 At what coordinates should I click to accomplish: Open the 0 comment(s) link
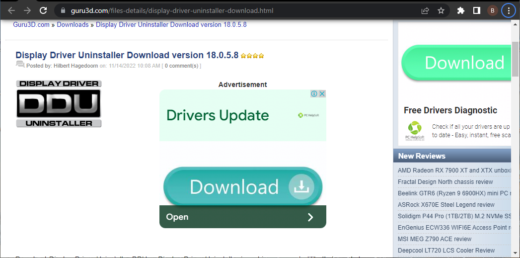tap(181, 66)
